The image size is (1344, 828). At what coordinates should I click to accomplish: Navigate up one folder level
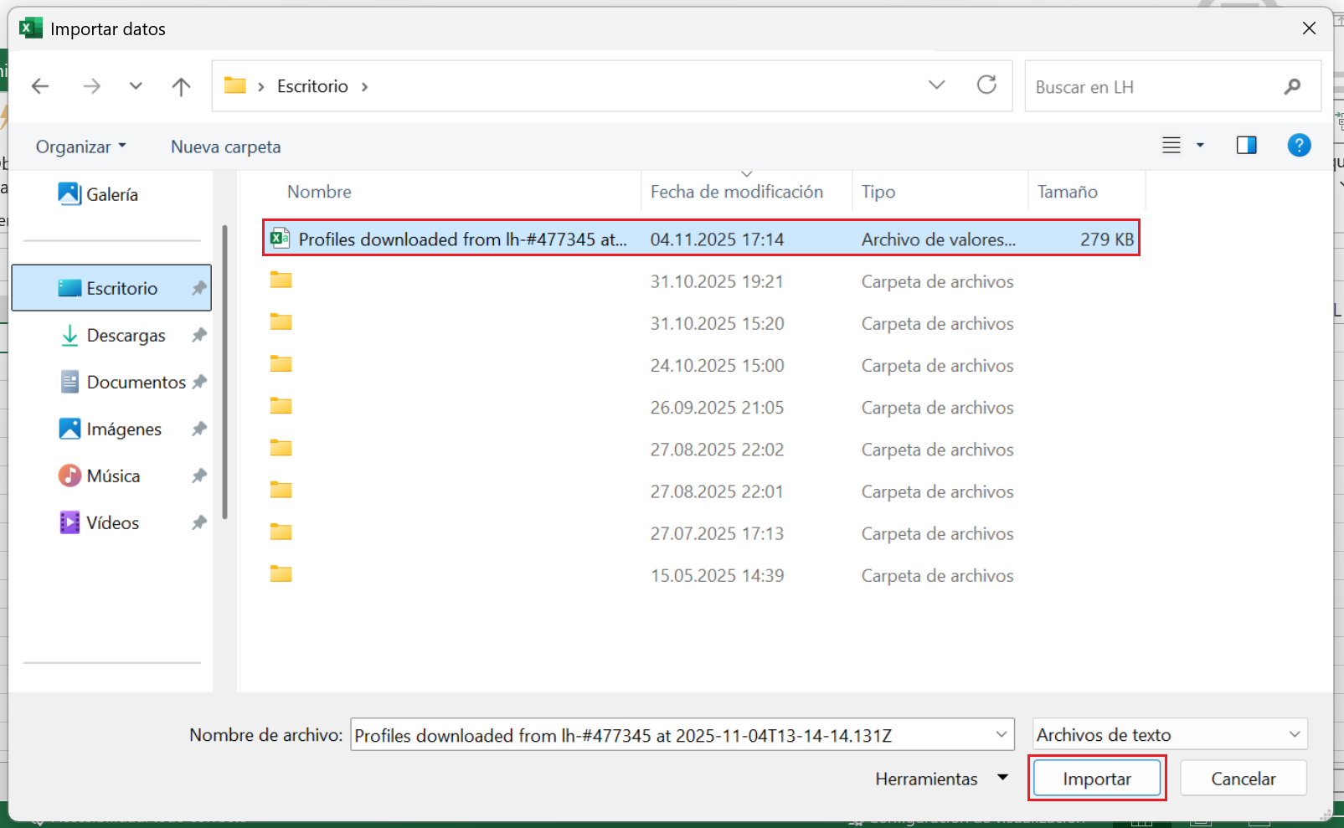[x=181, y=86]
